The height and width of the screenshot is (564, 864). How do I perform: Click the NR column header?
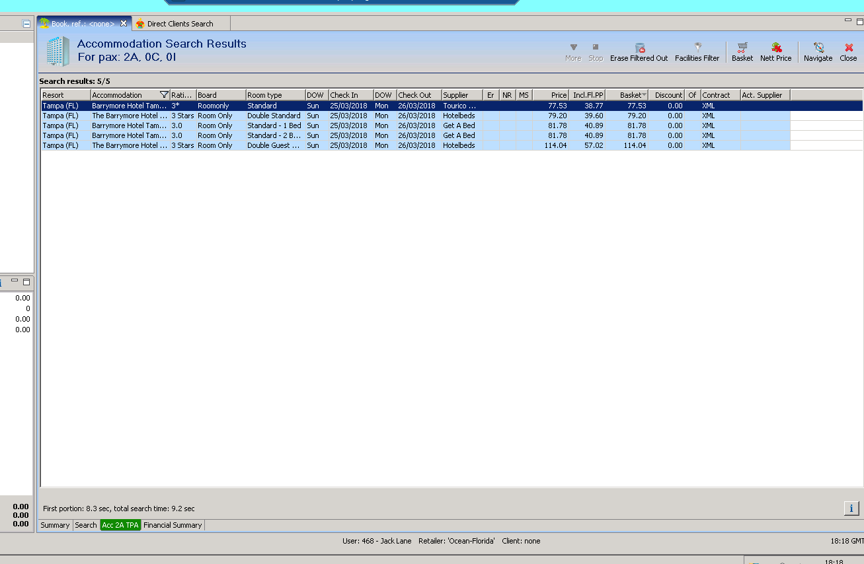tap(507, 95)
